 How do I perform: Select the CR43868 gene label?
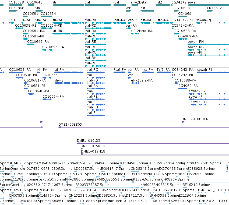point(17,8)
